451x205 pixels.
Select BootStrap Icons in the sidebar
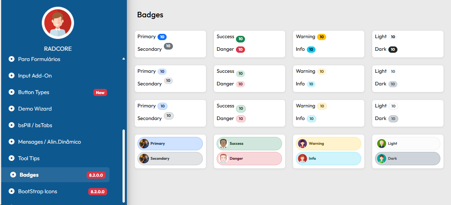pos(37,191)
